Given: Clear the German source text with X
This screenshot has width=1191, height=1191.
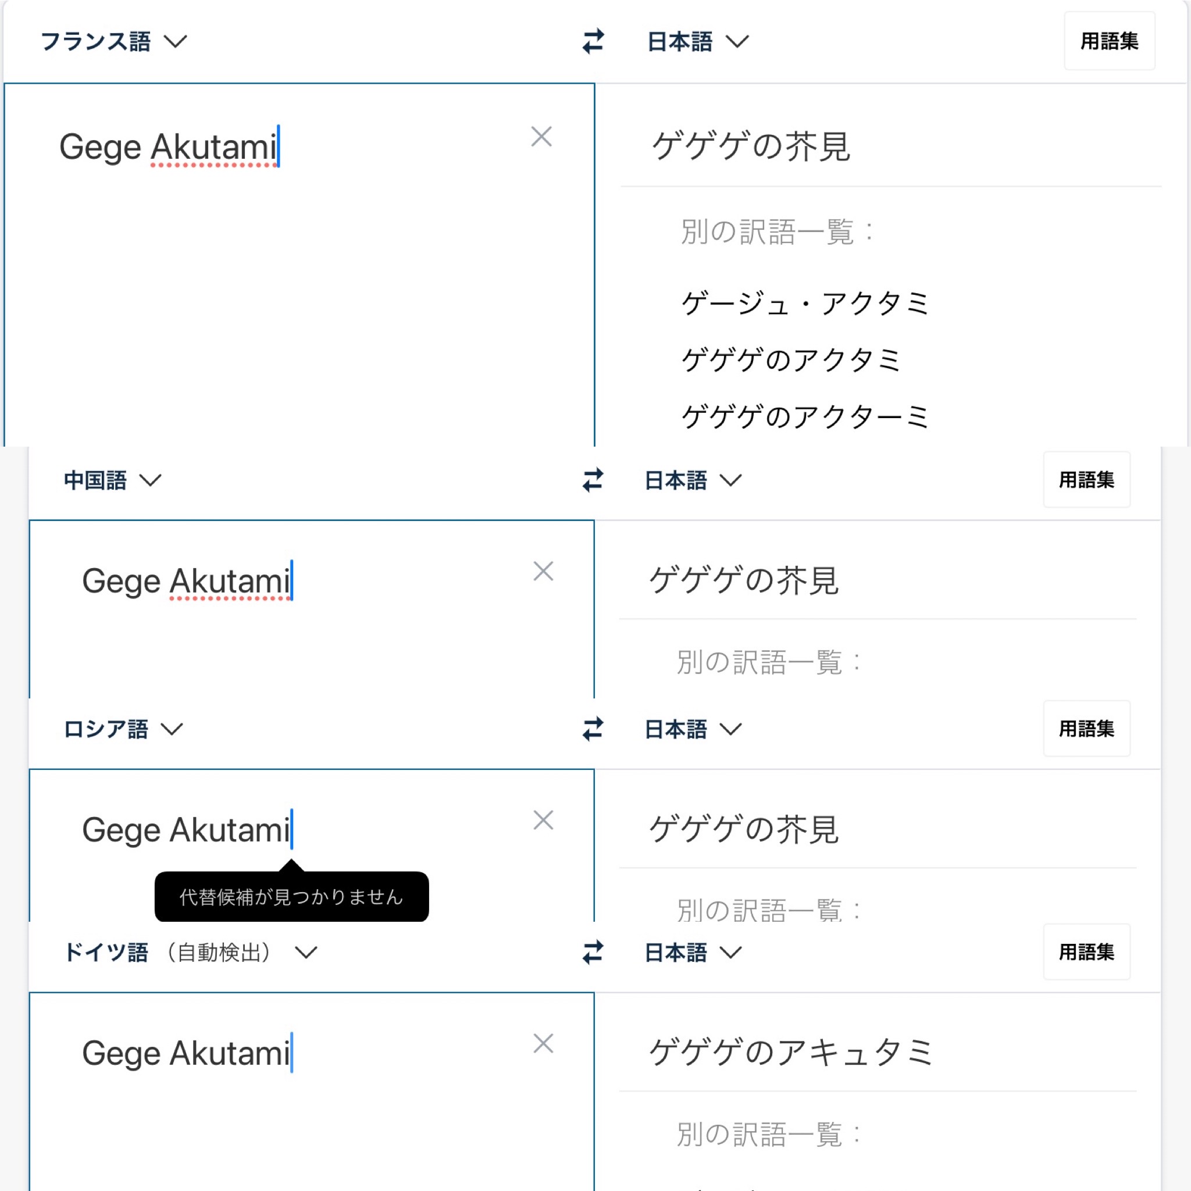Looking at the screenshot, I should click(x=543, y=1044).
